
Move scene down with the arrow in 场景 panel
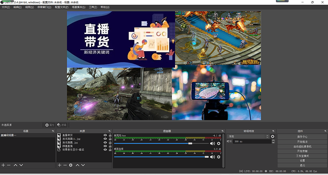pos(21,165)
